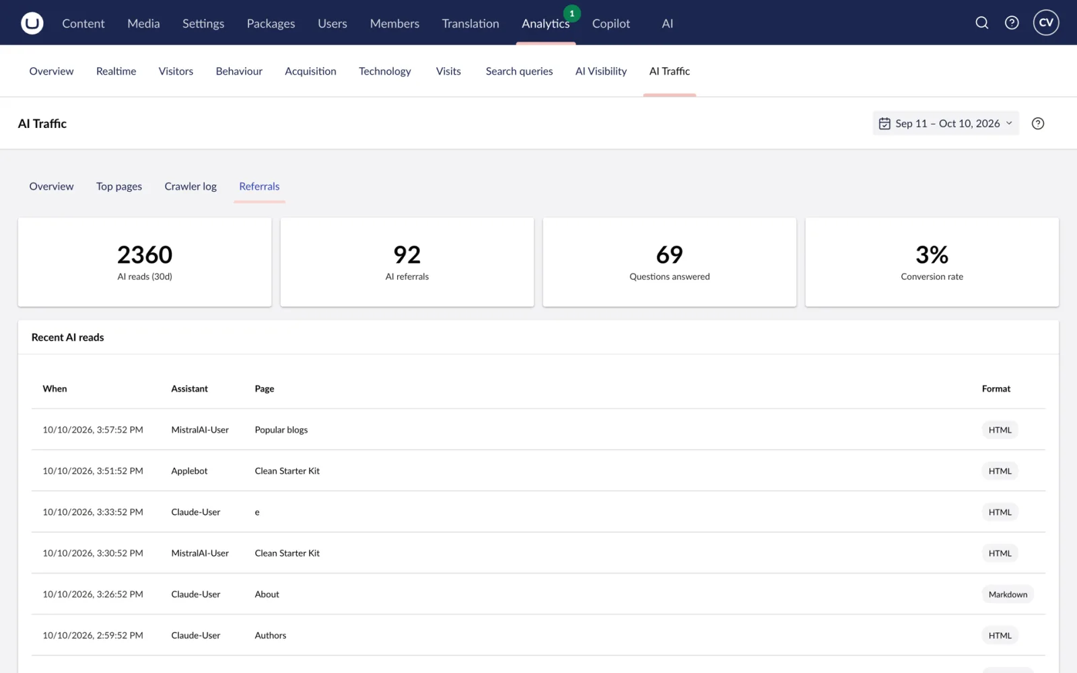Go to the Content section
This screenshot has height=673, width=1077.
(83, 24)
